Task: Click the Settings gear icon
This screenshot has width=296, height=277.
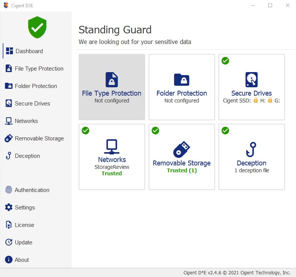Action: click(9, 207)
